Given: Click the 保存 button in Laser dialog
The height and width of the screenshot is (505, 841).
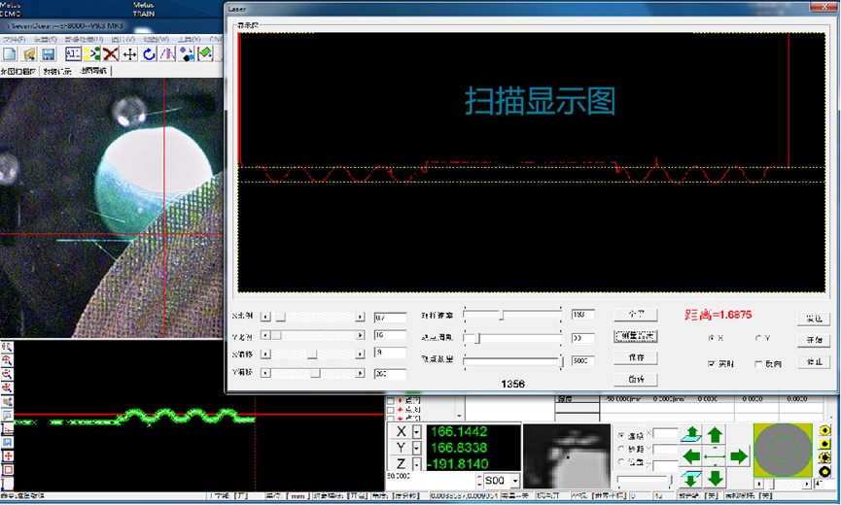Looking at the screenshot, I should [x=636, y=357].
